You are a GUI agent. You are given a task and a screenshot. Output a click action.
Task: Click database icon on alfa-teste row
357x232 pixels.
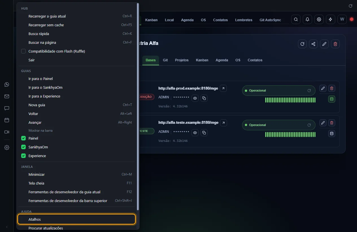(x=332, y=134)
